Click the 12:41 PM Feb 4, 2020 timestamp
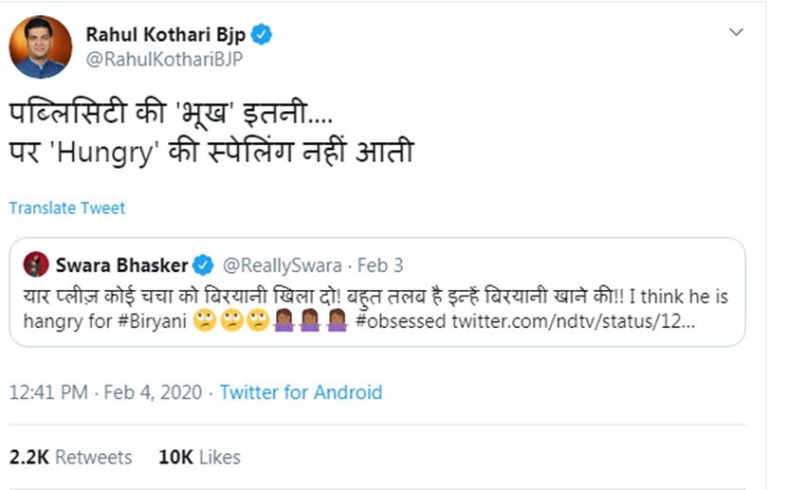 pos(110,392)
